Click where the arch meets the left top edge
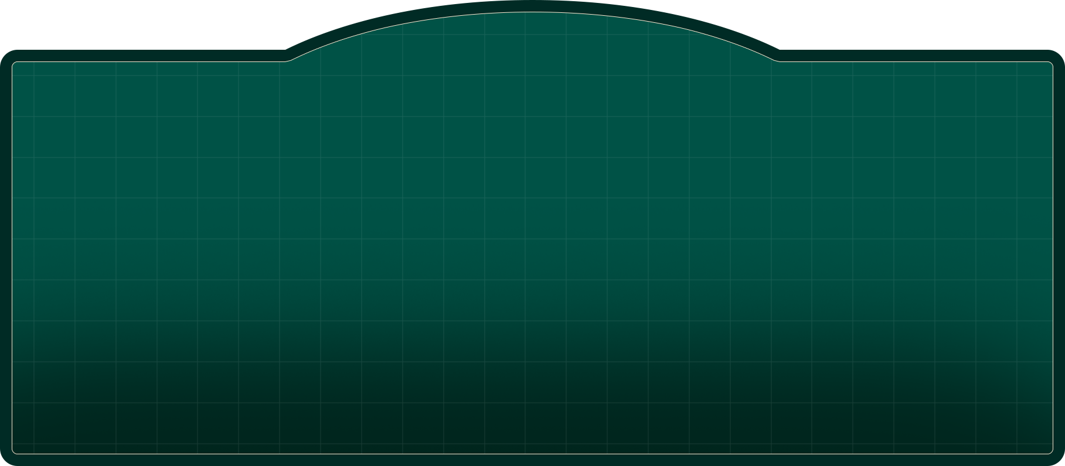 pyautogui.click(x=287, y=61)
